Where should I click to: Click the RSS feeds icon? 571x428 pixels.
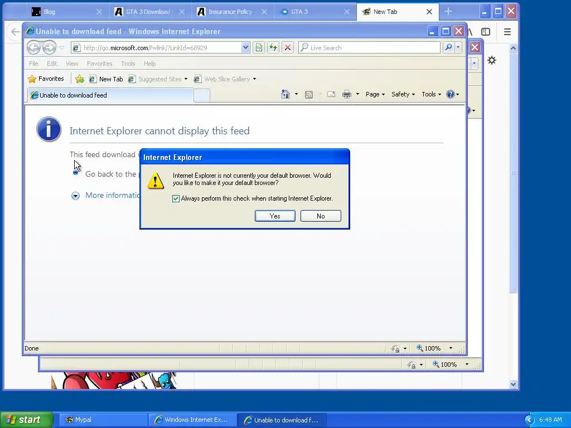tap(309, 95)
